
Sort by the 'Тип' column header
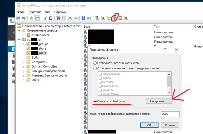coord(172,27)
